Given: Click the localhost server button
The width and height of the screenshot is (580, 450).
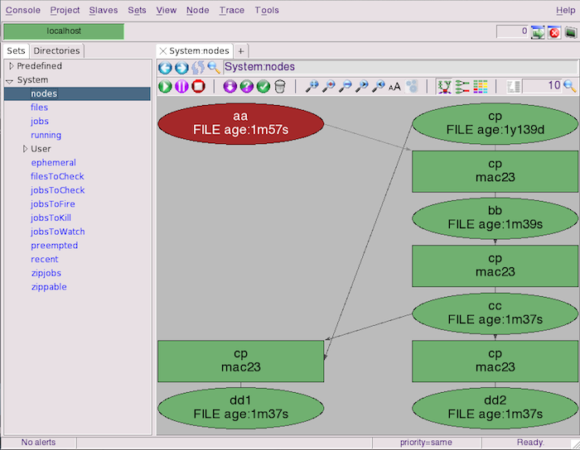Looking at the screenshot, I should coord(64,31).
